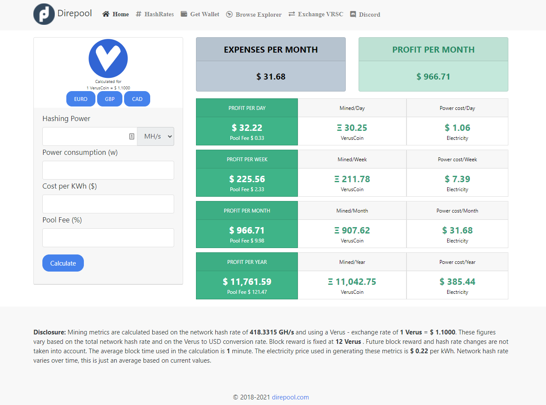This screenshot has height=405, width=546.
Task: Switch currency to EURO
Action: tap(81, 99)
